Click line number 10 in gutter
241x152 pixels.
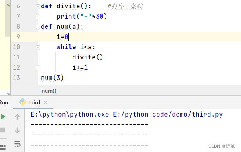click(x=16, y=47)
